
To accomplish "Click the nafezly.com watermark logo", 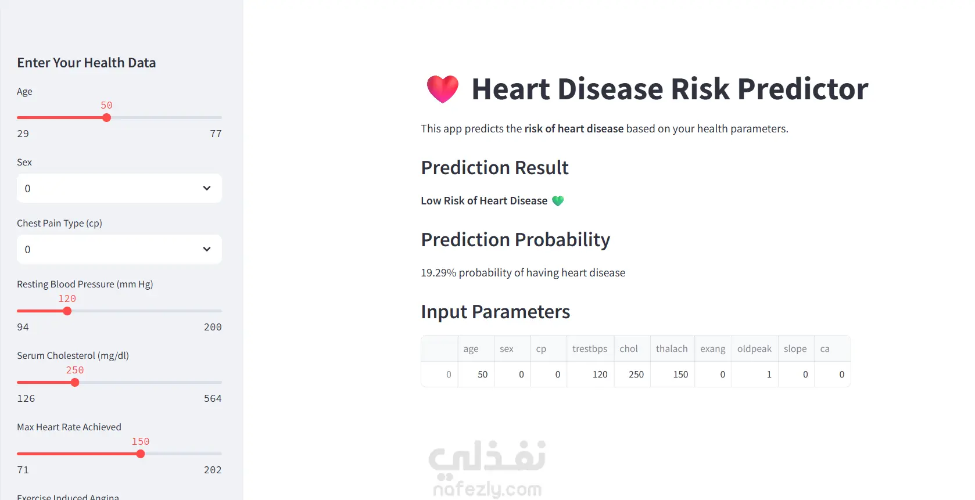I will pos(487,468).
